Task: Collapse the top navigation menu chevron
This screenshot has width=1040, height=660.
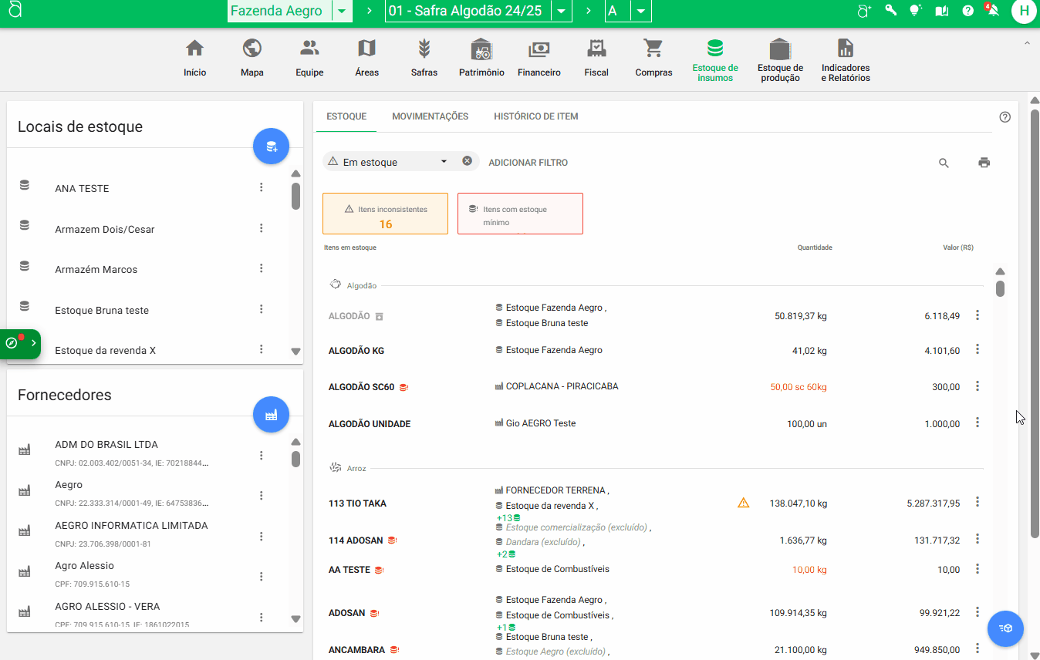Action: click(1027, 44)
